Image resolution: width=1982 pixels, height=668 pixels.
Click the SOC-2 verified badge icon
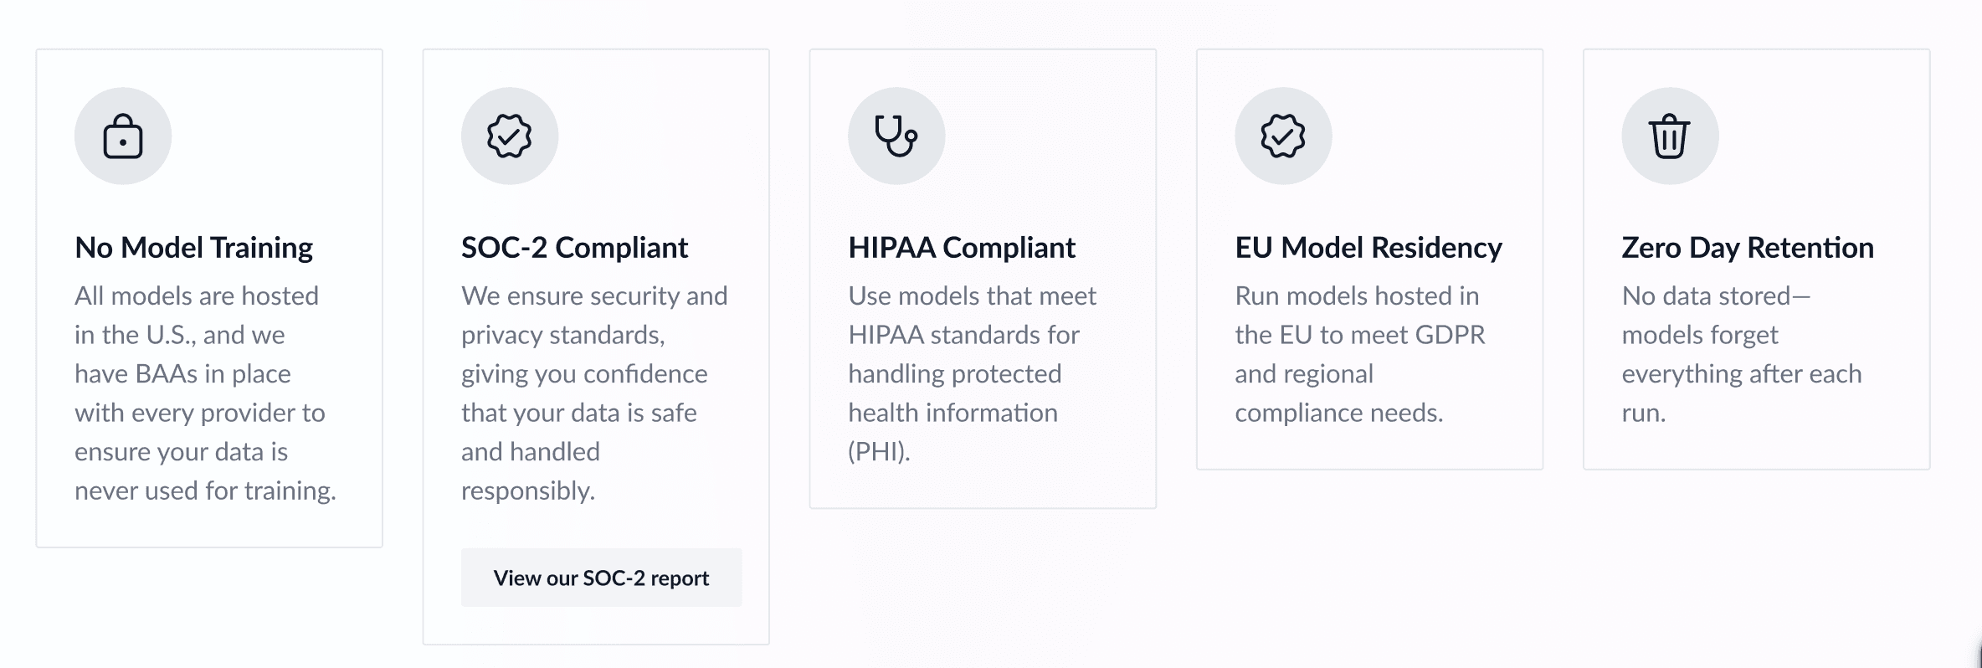(x=510, y=136)
